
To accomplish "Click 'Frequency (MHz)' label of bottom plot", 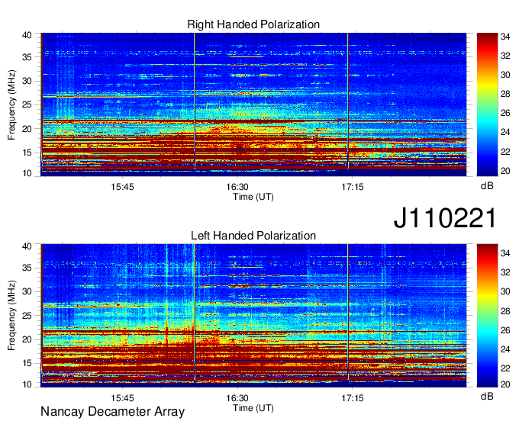I will pos(11,316).
